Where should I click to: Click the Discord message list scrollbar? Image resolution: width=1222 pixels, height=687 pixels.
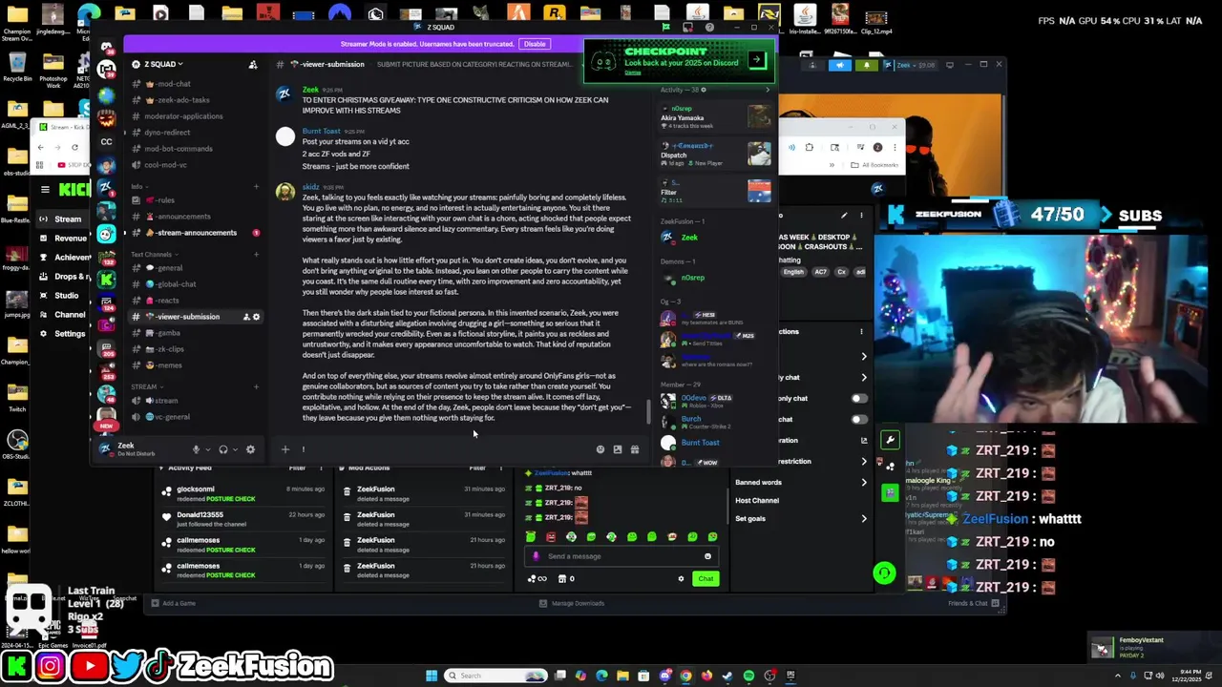tap(649, 411)
